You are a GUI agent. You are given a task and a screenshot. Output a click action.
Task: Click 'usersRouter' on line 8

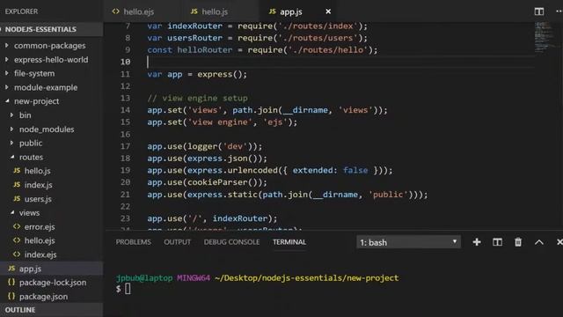(195, 38)
